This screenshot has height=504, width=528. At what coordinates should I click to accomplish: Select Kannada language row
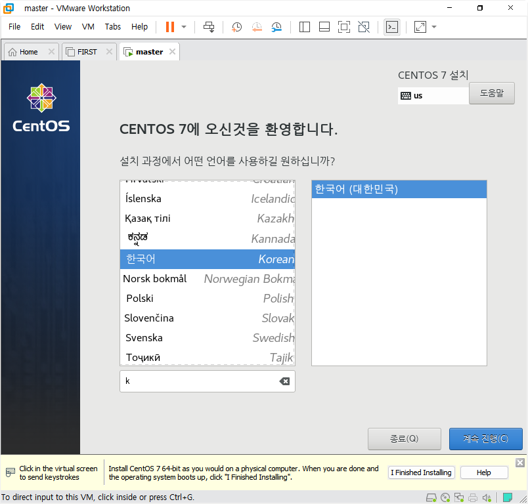[208, 238]
